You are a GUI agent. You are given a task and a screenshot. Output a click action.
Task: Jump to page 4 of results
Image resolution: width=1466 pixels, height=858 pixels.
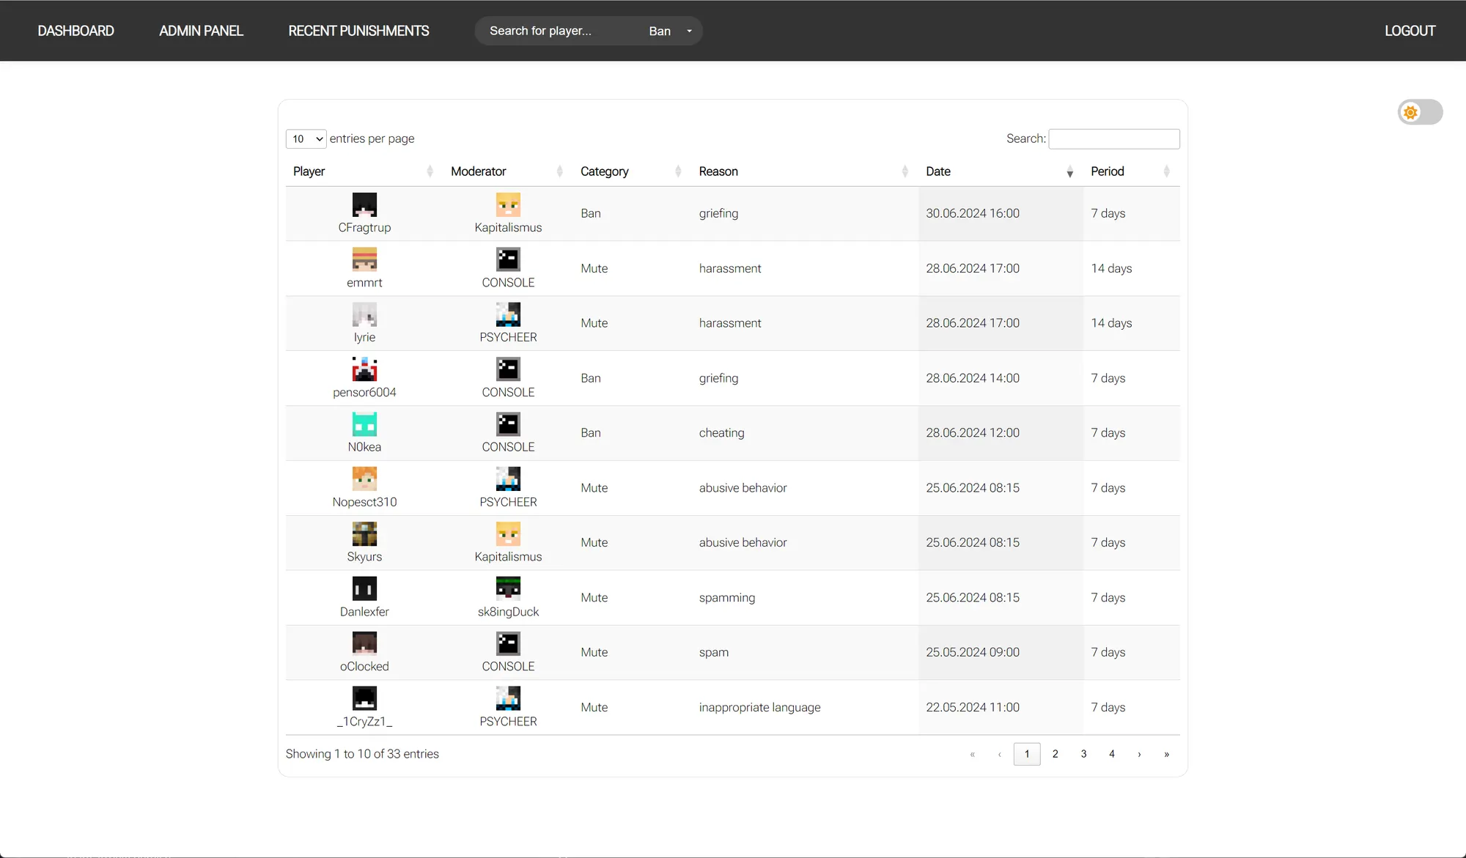1111,754
